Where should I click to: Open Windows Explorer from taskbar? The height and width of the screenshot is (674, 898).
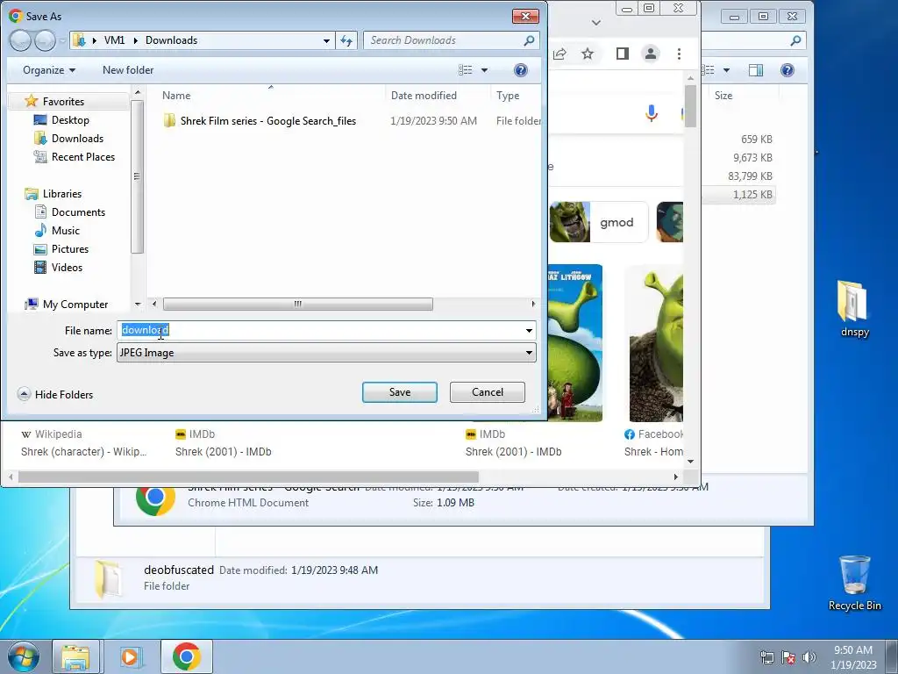75,656
